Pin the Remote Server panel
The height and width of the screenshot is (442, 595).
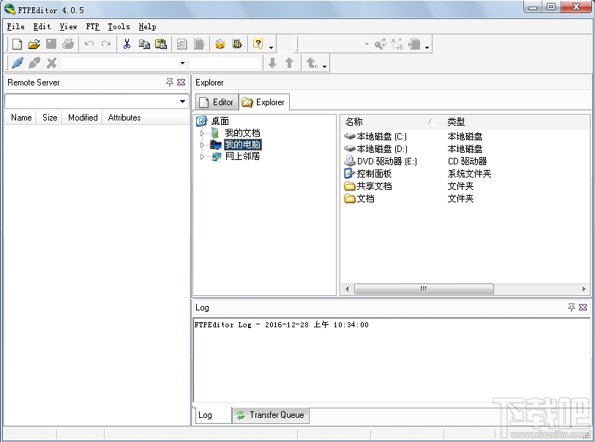(x=170, y=82)
